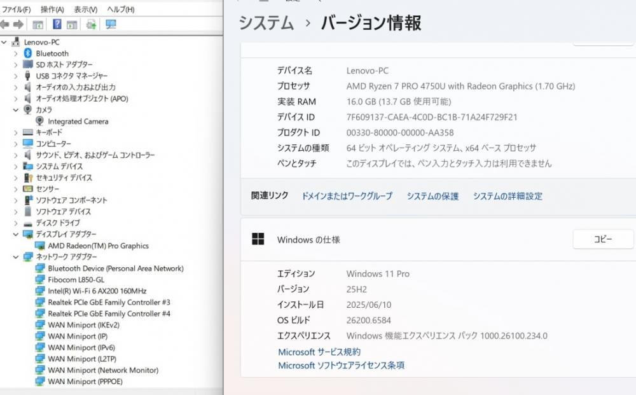This screenshot has height=395, width=636.
Task: Click the version value 25H2
Action: [356, 289]
